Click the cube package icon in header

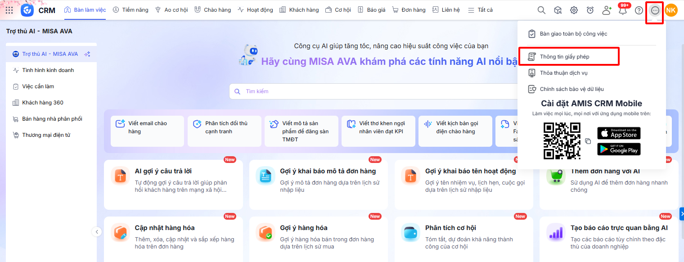(x=558, y=10)
